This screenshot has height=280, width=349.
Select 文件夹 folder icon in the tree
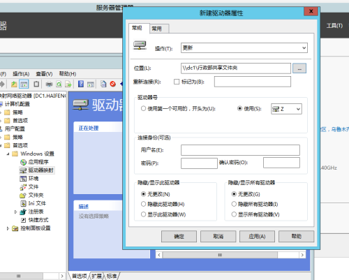23,196
